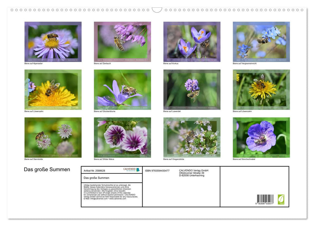
Task: Click the barcode above 9 783594 430477
Action: (x=265, y=199)
